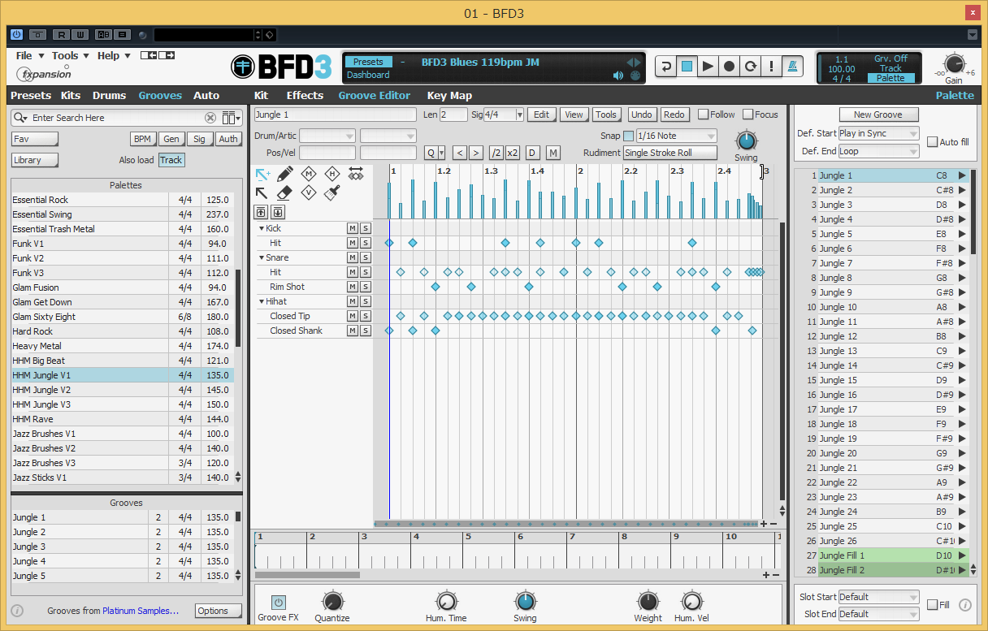Toggle the Snap checkbox
This screenshot has height=631, width=988.
click(x=628, y=136)
